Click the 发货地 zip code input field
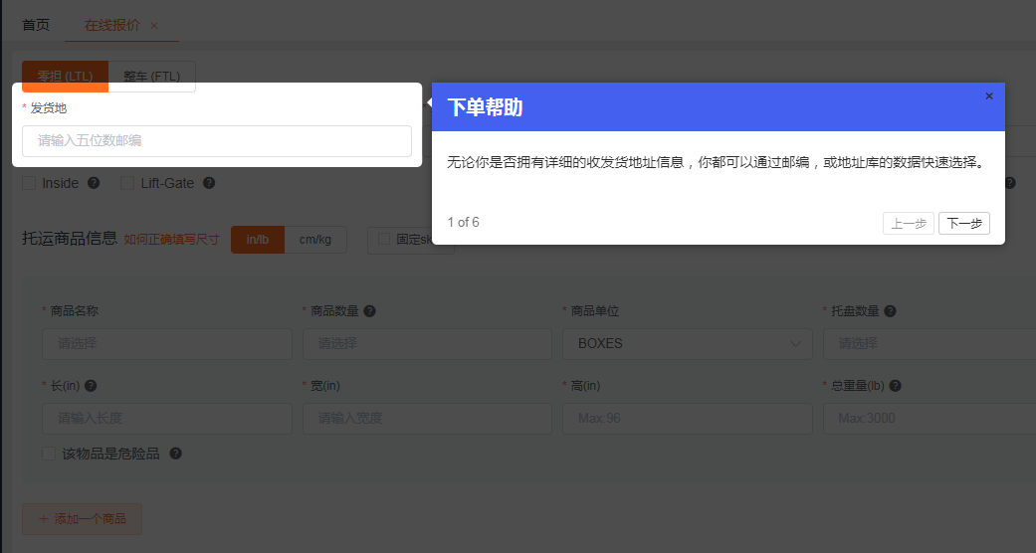This screenshot has height=553, width=1036. (x=216, y=141)
